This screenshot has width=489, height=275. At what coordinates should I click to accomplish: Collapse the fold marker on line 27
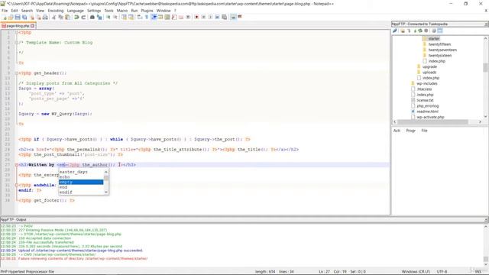(17, 165)
